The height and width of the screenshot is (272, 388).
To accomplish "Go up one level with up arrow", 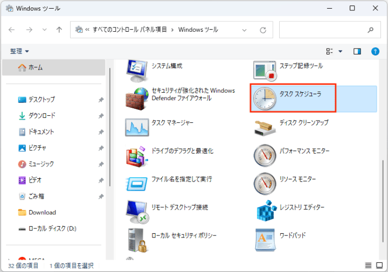I will [x=59, y=30].
